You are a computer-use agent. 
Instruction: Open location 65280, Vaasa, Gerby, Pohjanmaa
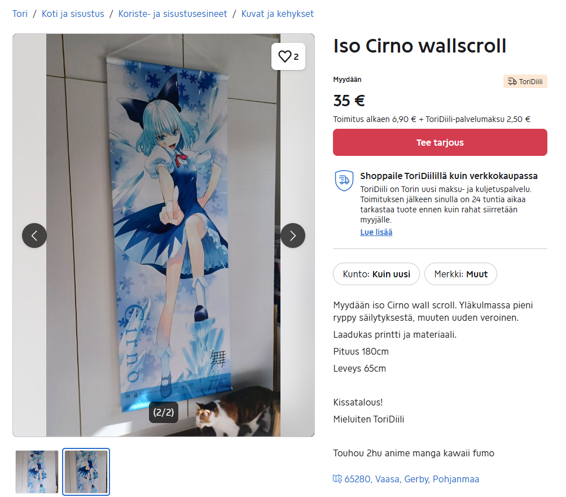[411, 479]
